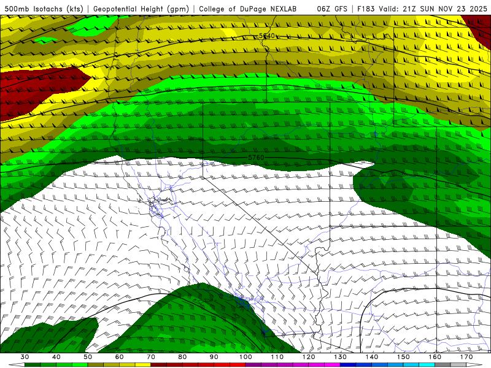Click the 130 value on the legend scale
This screenshot has height=368, width=491.
[x=341, y=357]
